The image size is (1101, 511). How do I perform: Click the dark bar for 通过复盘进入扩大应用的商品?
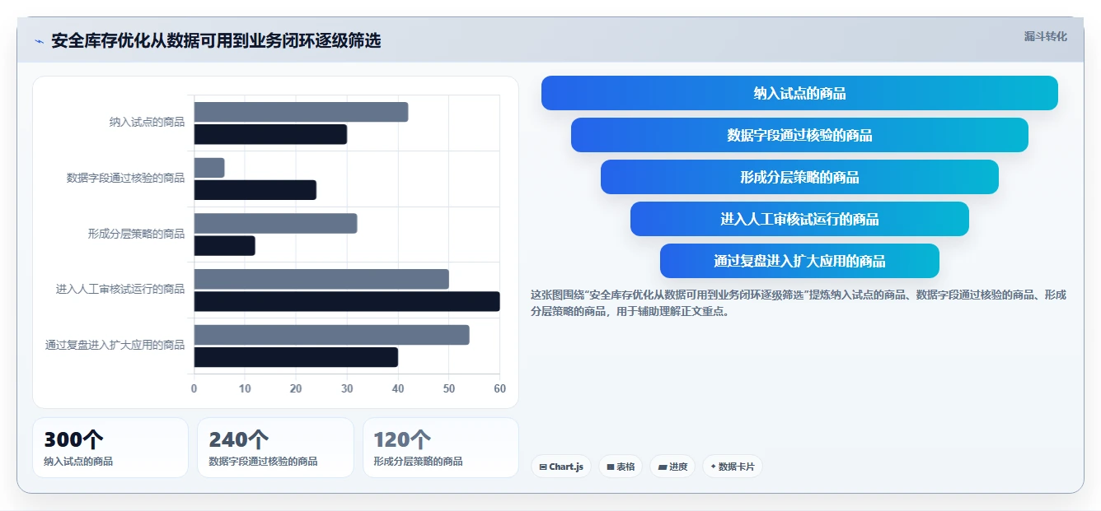[x=296, y=357]
